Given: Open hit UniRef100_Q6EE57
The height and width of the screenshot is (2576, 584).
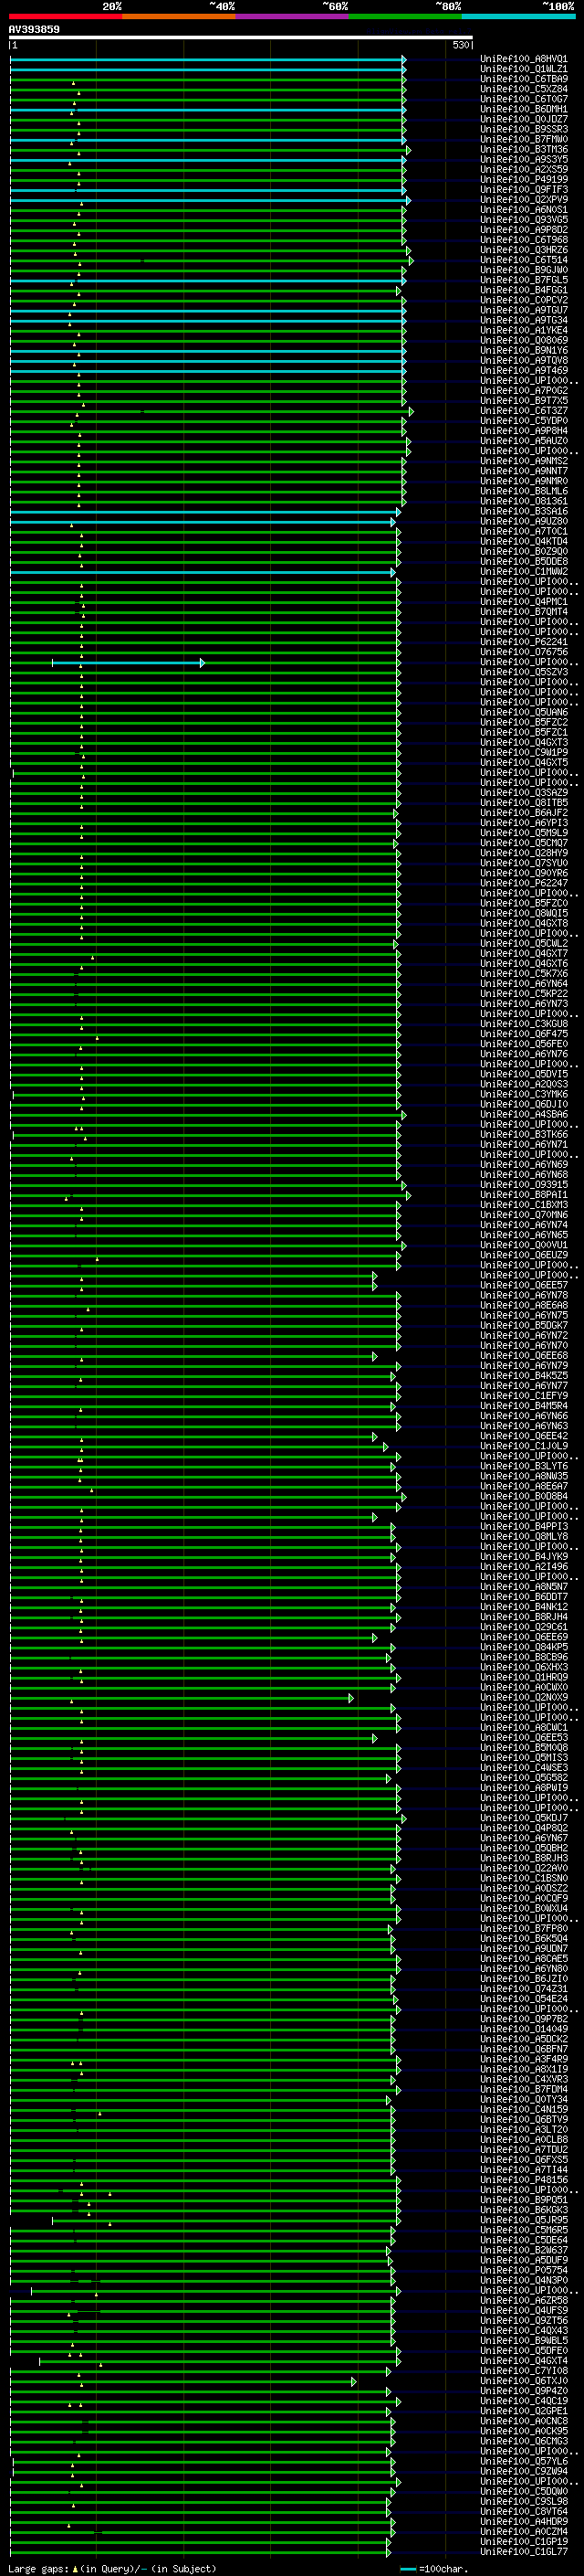Looking at the screenshot, I should pos(524,1286).
